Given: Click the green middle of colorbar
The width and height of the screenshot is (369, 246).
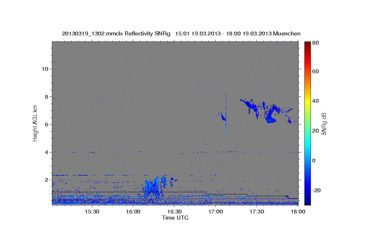Looking at the screenshot, I should 307,123.
